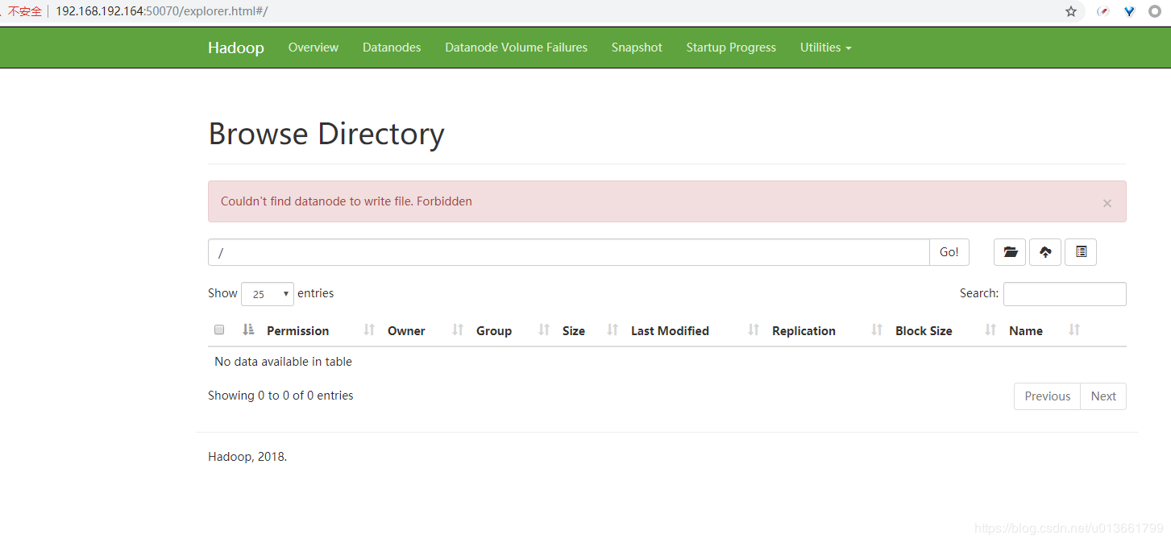The width and height of the screenshot is (1171, 543).
Task: Sort by the first column sort icon
Action: tap(248, 330)
